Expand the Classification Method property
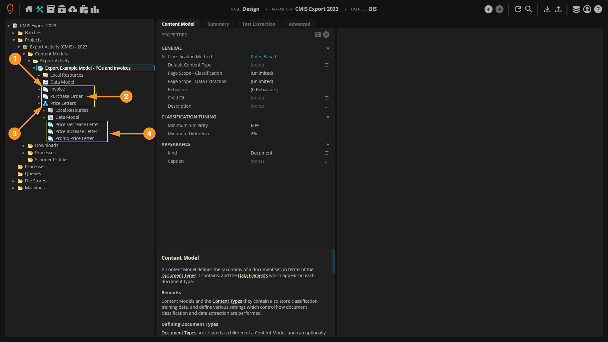This screenshot has height=342, width=608. tap(163, 57)
